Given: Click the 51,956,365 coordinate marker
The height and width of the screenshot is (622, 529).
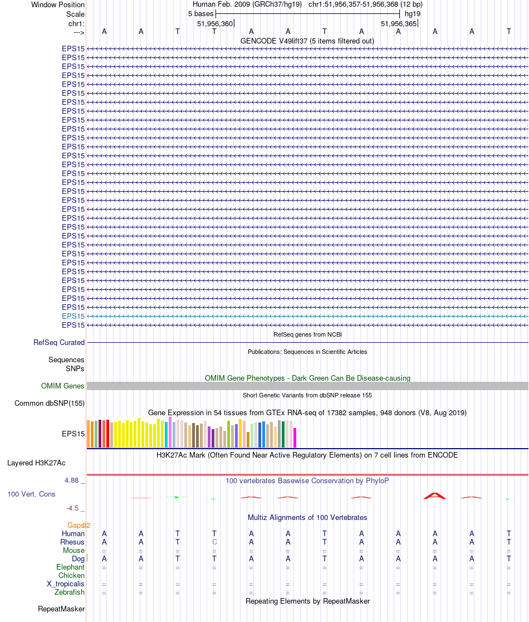Looking at the screenshot, I should [399, 24].
